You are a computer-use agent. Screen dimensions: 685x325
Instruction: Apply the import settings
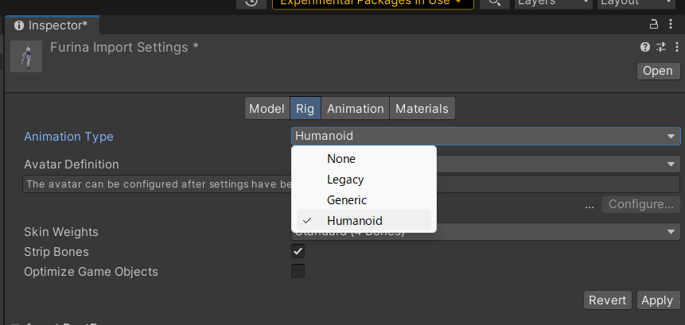657,300
